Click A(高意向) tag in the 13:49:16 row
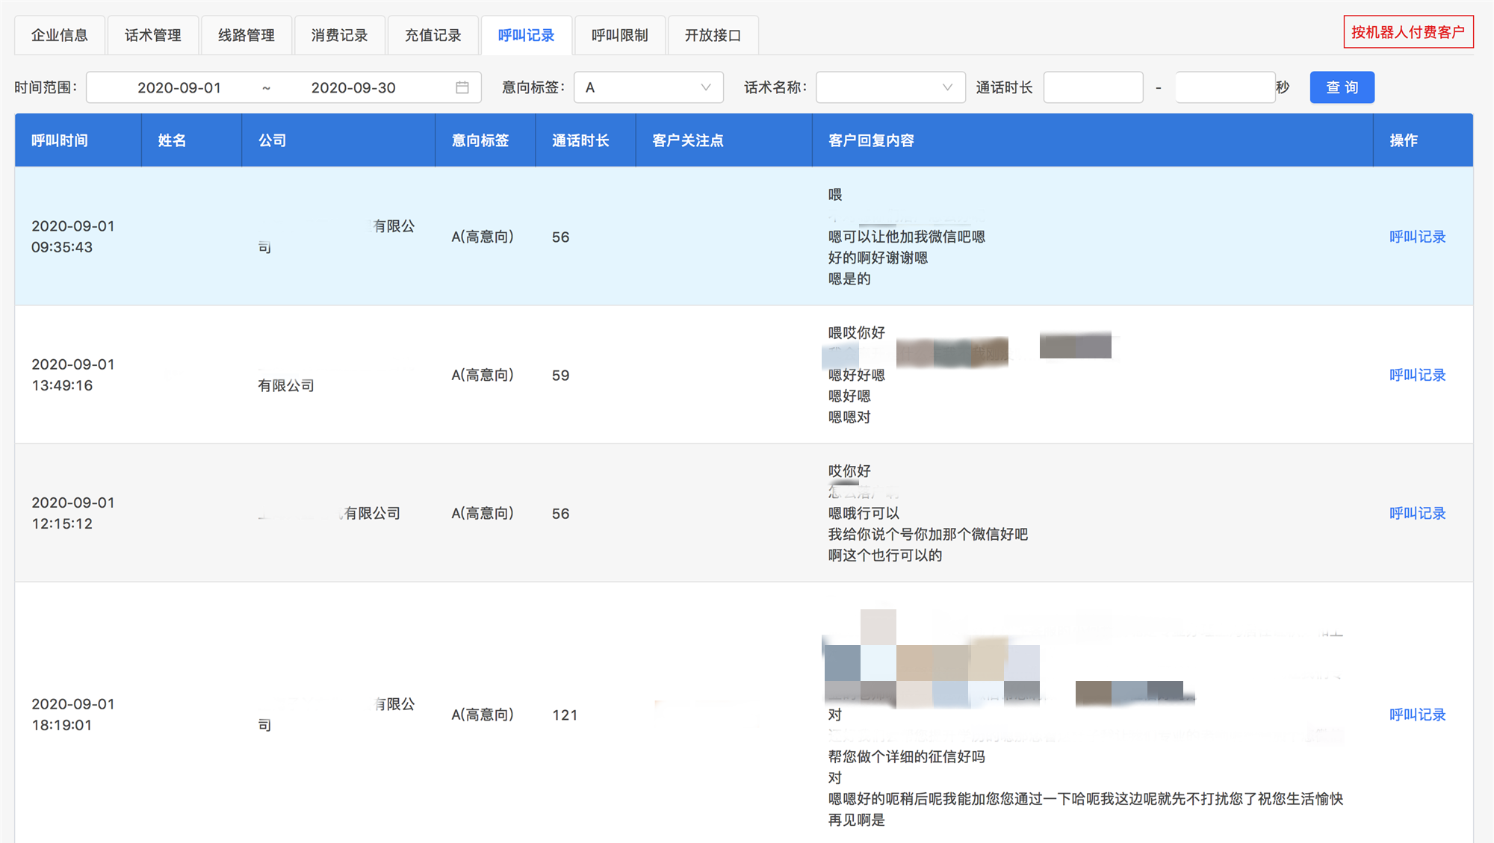This screenshot has height=843, width=1494. [483, 375]
